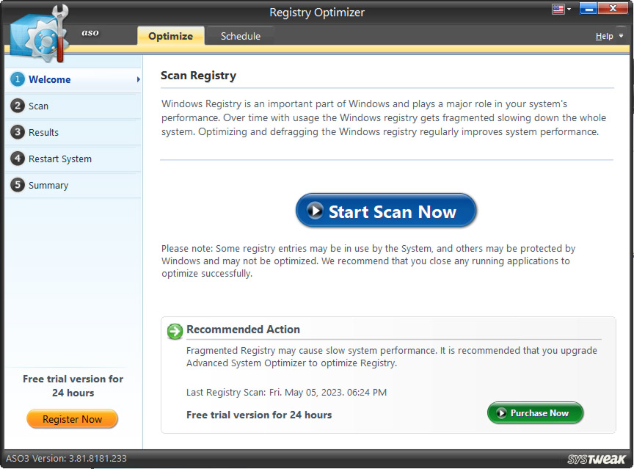Switch to the Schedule tab
This screenshot has width=634, height=469.
[x=240, y=35]
